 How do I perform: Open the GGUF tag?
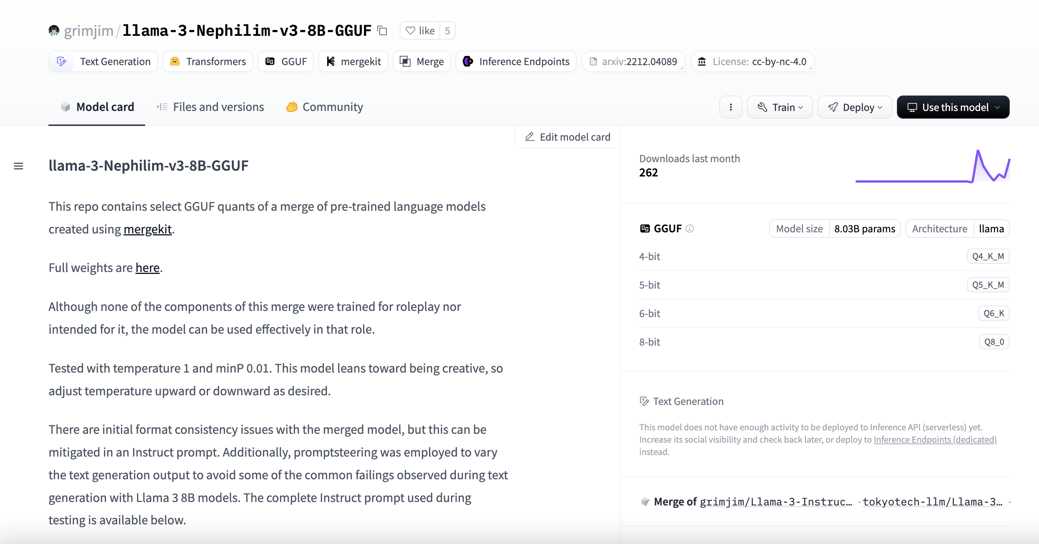(286, 61)
